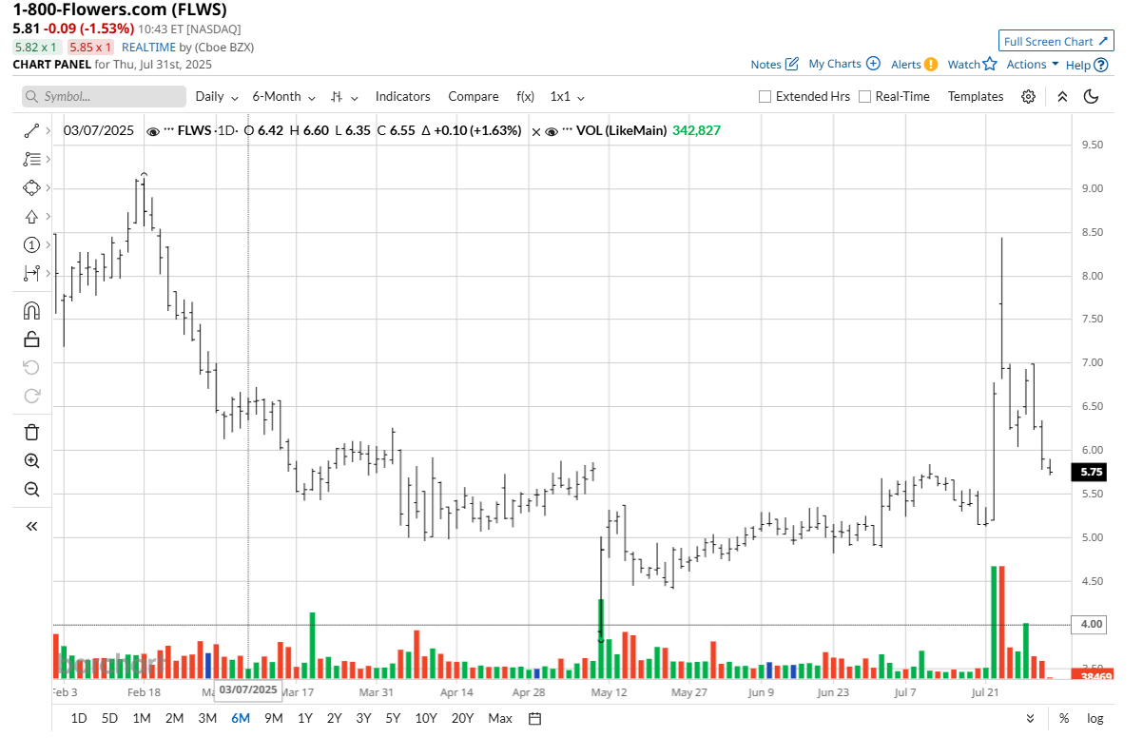Select the 10Y time range
The height and width of the screenshot is (738, 1143).
click(426, 718)
